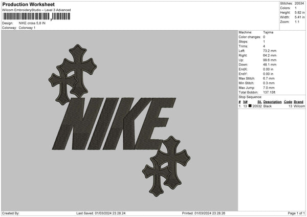Click the Max Stitch value 6.7 mm
The image size is (307, 217).
tap(269, 78)
